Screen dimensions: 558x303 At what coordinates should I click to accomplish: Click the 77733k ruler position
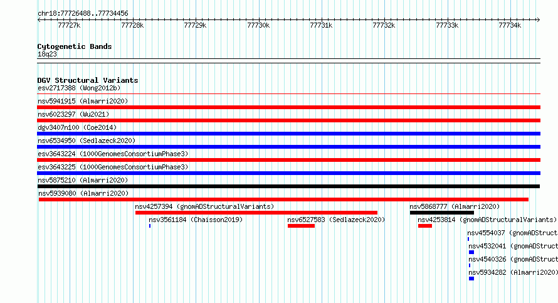pyautogui.click(x=447, y=25)
